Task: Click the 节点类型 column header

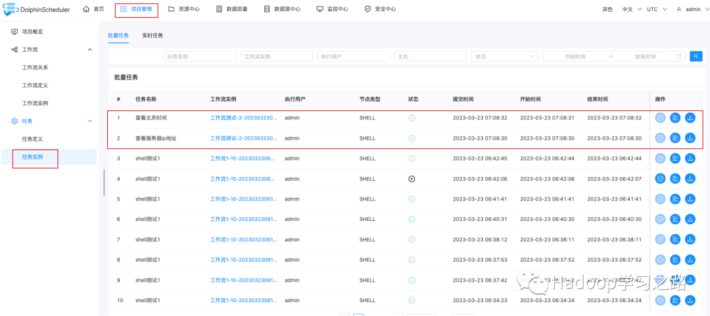Action: click(370, 99)
